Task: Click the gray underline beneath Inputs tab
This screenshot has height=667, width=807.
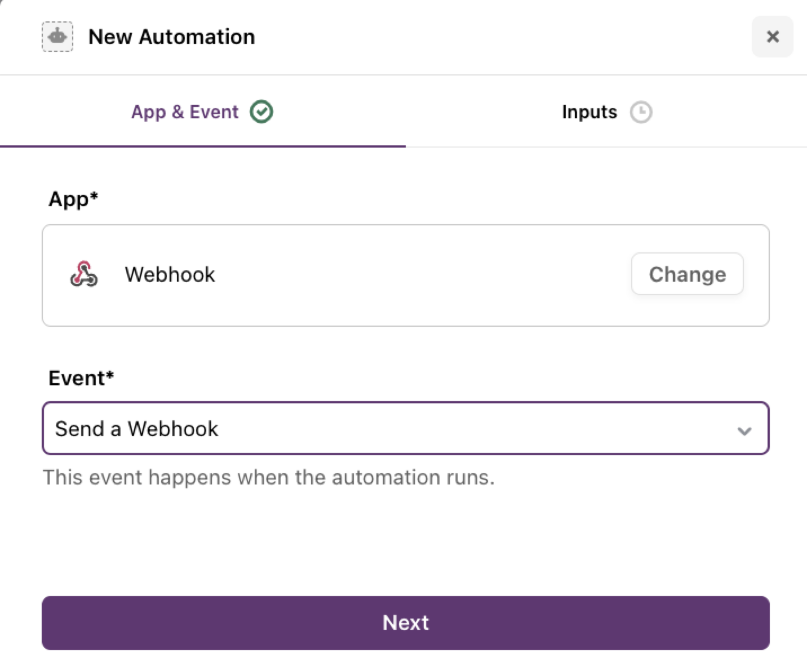Action: pos(606,146)
